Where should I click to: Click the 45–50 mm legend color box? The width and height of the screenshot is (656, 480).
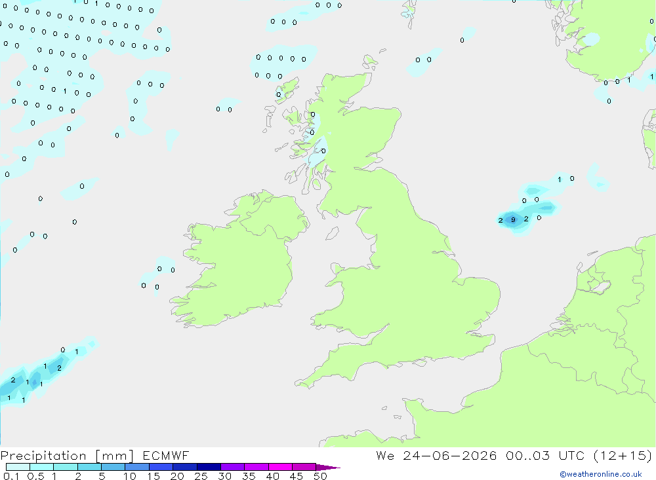[304, 467]
